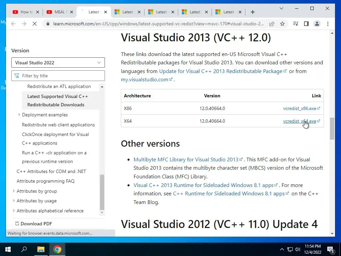Go forward to next page
The image size is (341, 256).
pyautogui.click(x=24, y=24)
